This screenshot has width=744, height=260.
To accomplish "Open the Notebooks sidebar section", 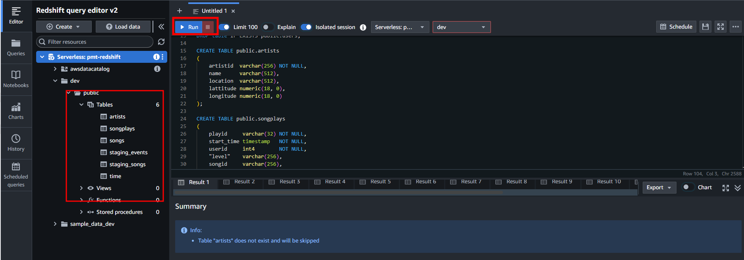I will pyautogui.click(x=16, y=80).
